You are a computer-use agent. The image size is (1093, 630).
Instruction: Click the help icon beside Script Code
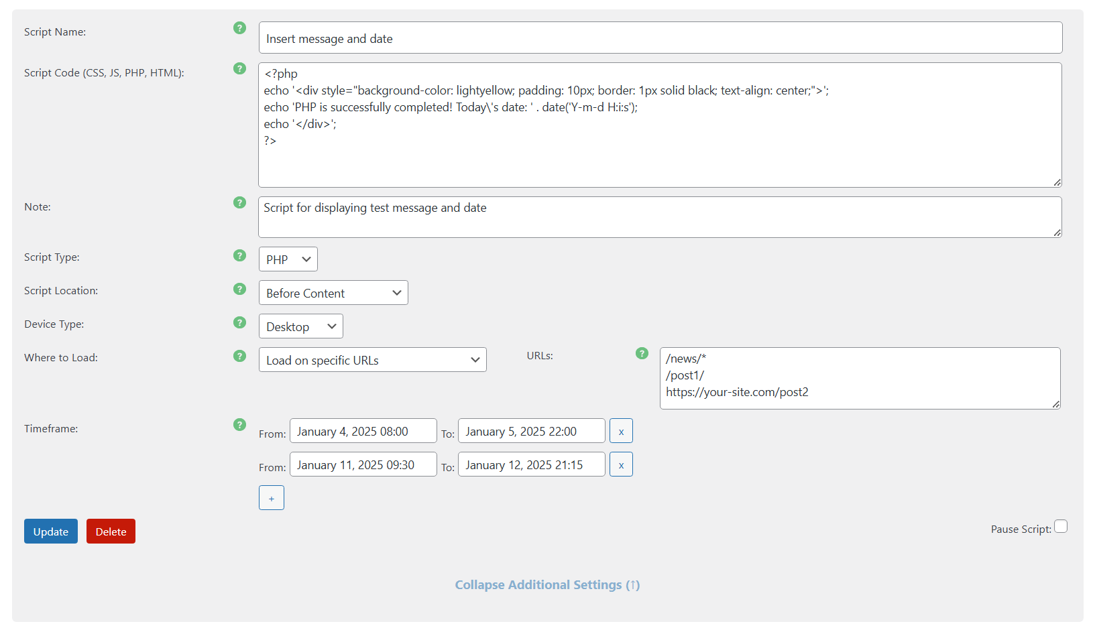pos(239,68)
